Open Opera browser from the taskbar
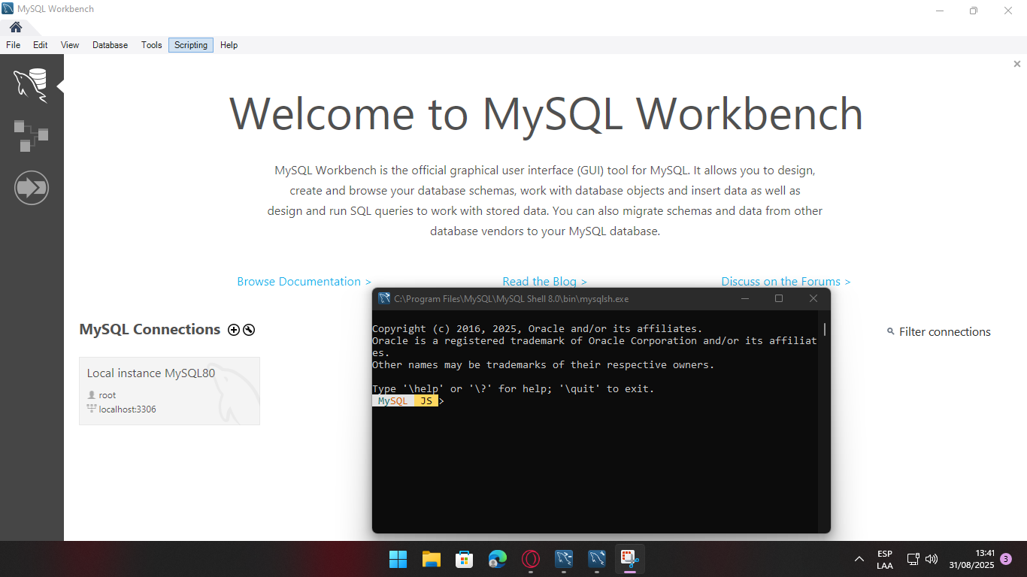The height and width of the screenshot is (577, 1027). tap(530, 559)
